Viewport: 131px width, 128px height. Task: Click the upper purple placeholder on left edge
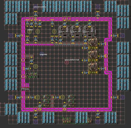[x=11, y=36]
